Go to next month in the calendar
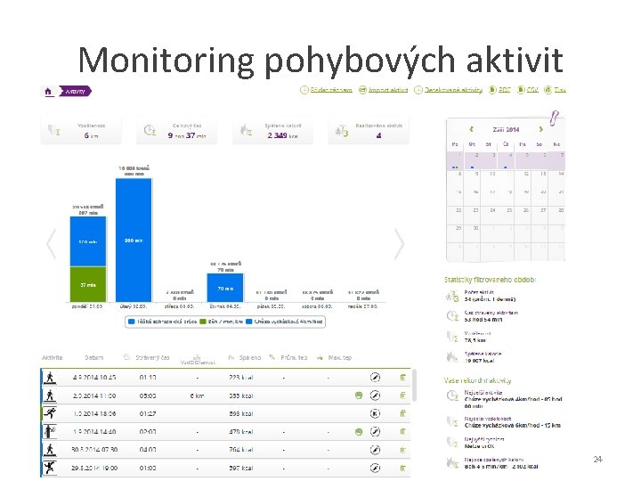This screenshot has height=481, width=641. pos(541,129)
